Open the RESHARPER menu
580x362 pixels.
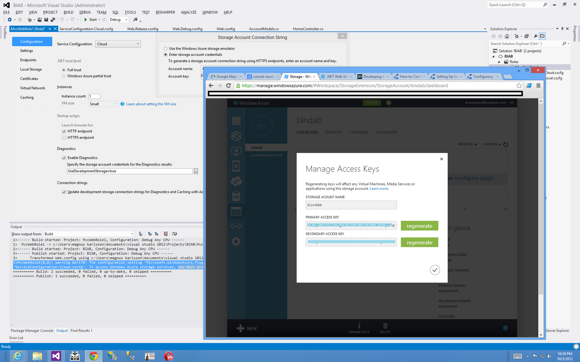pyautogui.click(x=165, y=12)
